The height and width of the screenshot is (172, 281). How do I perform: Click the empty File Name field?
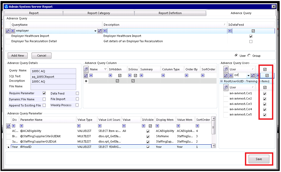coord(53,87)
